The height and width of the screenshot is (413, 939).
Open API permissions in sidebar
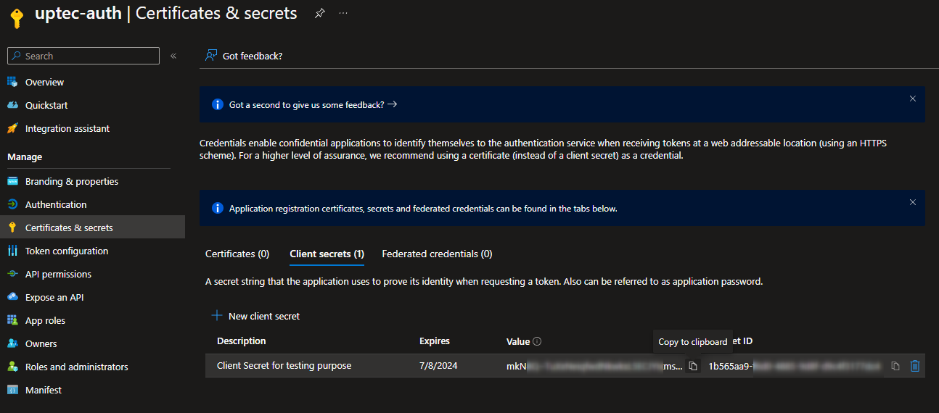pyautogui.click(x=58, y=275)
